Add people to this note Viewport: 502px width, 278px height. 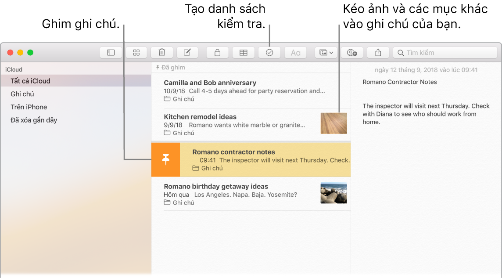tap(352, 53)
